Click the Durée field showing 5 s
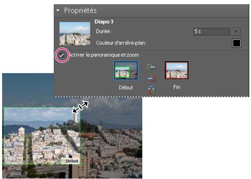Viewport: 251px width, 179px height. (x=212, y=32)
